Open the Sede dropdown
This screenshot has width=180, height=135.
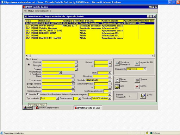110,73
